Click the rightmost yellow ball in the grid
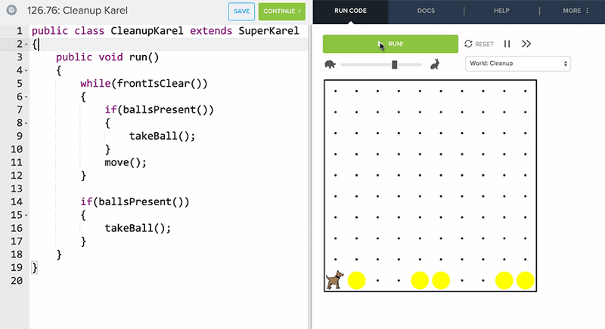Viewport: 605px width, 329px height. pos(526,281)
